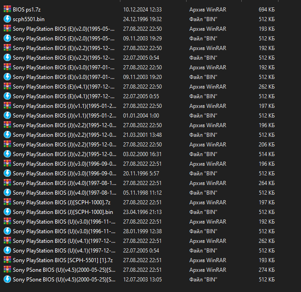301x292 pixels.
Task: Click the date '22.07.2005 0:55'
Action: pos(141,96)
